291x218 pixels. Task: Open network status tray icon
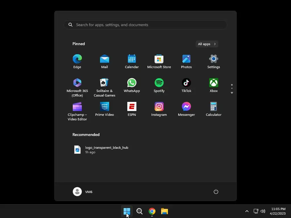pyautogui.click(x=256, y=211)
